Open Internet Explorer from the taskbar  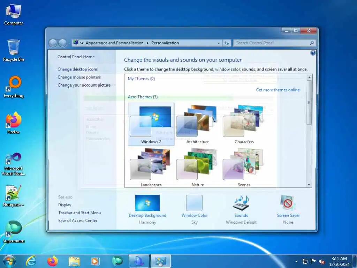31,261
